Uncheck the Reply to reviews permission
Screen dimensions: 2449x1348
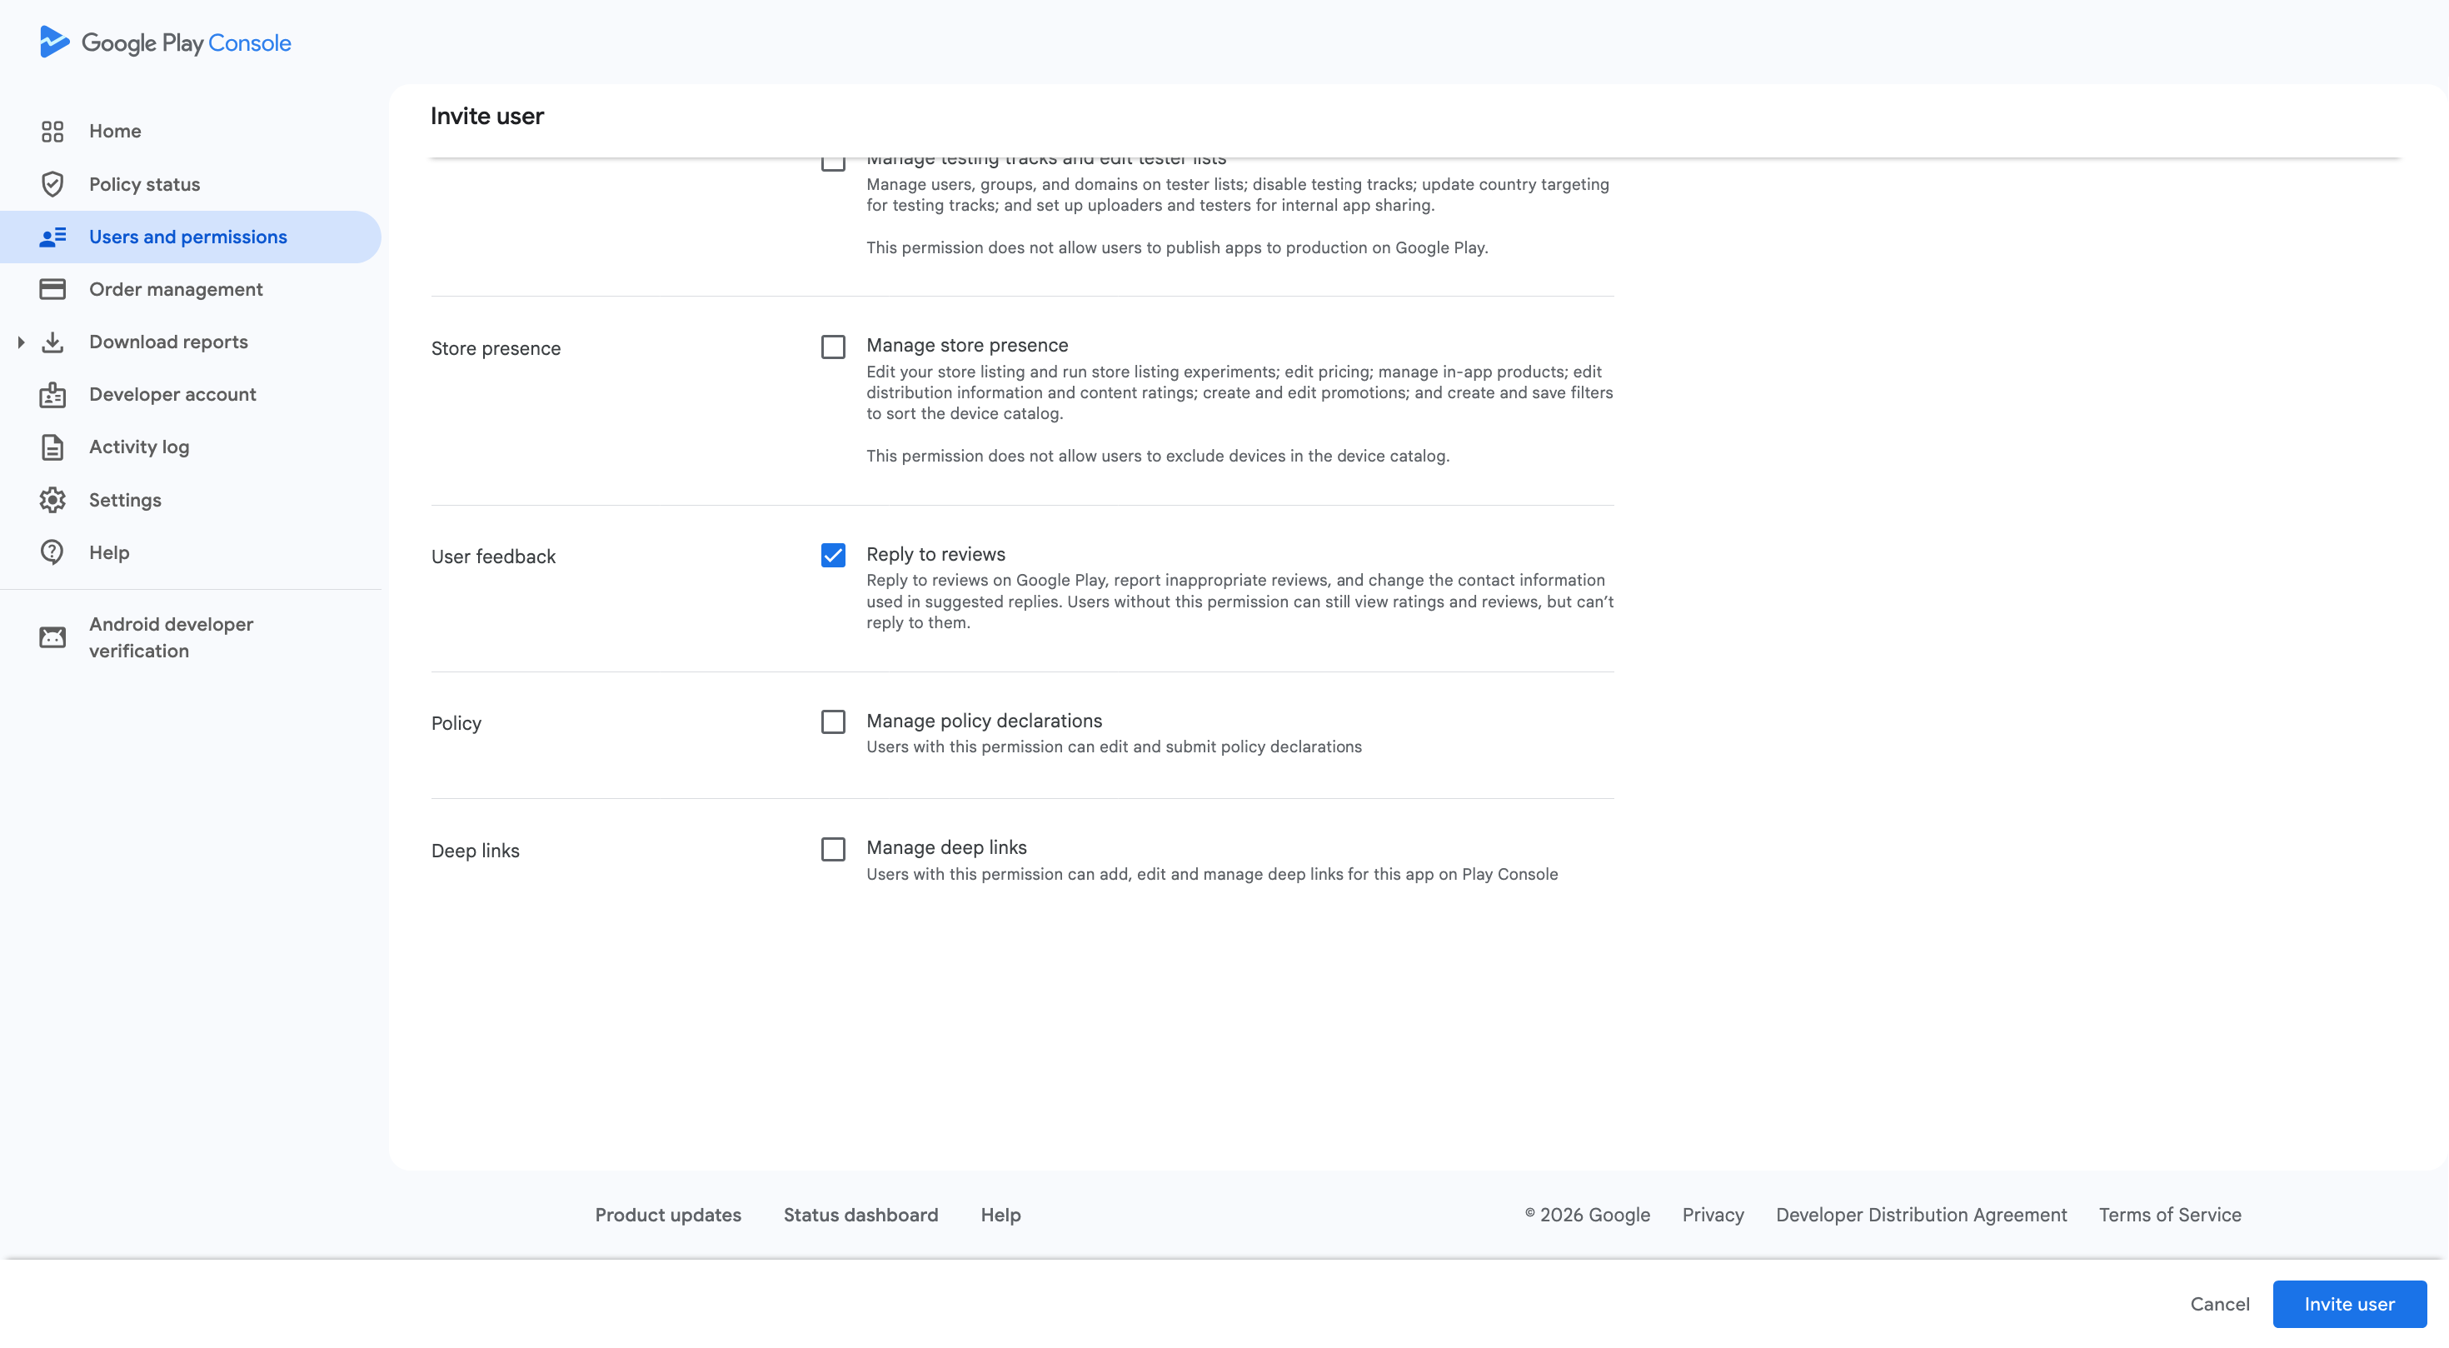pyautogui.click(x=833, y=555)
